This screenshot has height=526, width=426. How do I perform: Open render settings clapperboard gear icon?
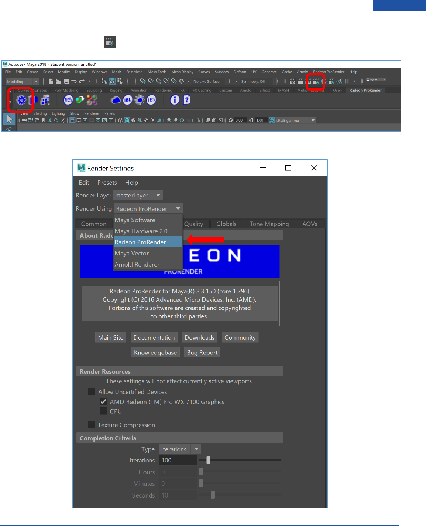[x=316, y=81]
